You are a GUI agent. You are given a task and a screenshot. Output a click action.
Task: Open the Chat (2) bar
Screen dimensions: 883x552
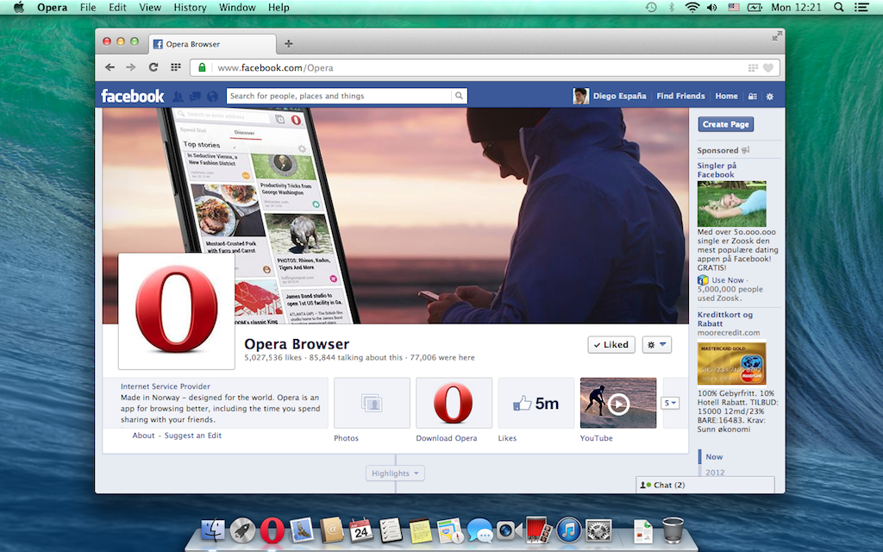705,485
